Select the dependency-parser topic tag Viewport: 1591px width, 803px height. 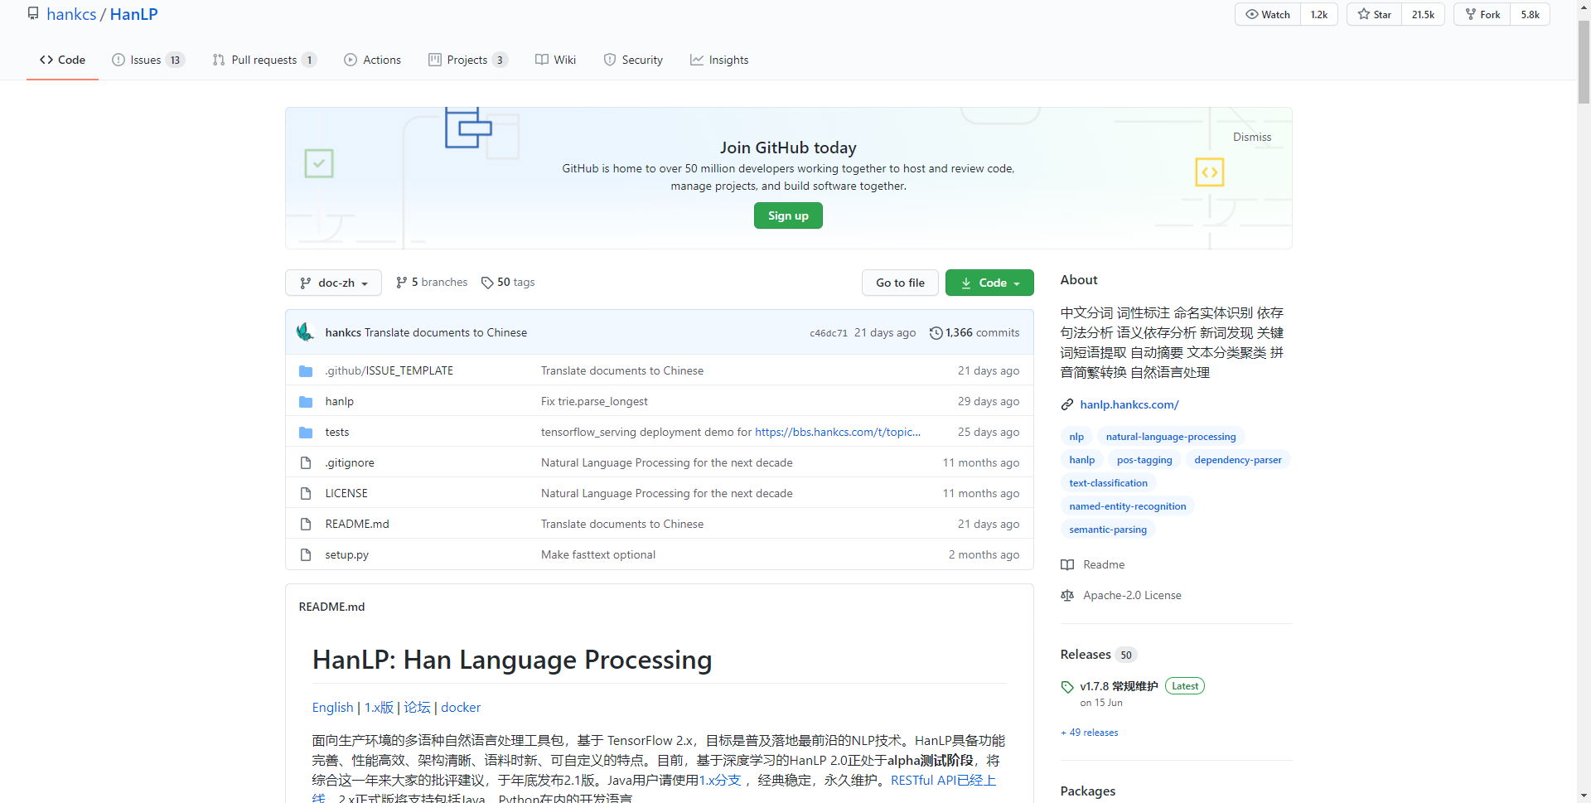click(x=1238, y=460)
